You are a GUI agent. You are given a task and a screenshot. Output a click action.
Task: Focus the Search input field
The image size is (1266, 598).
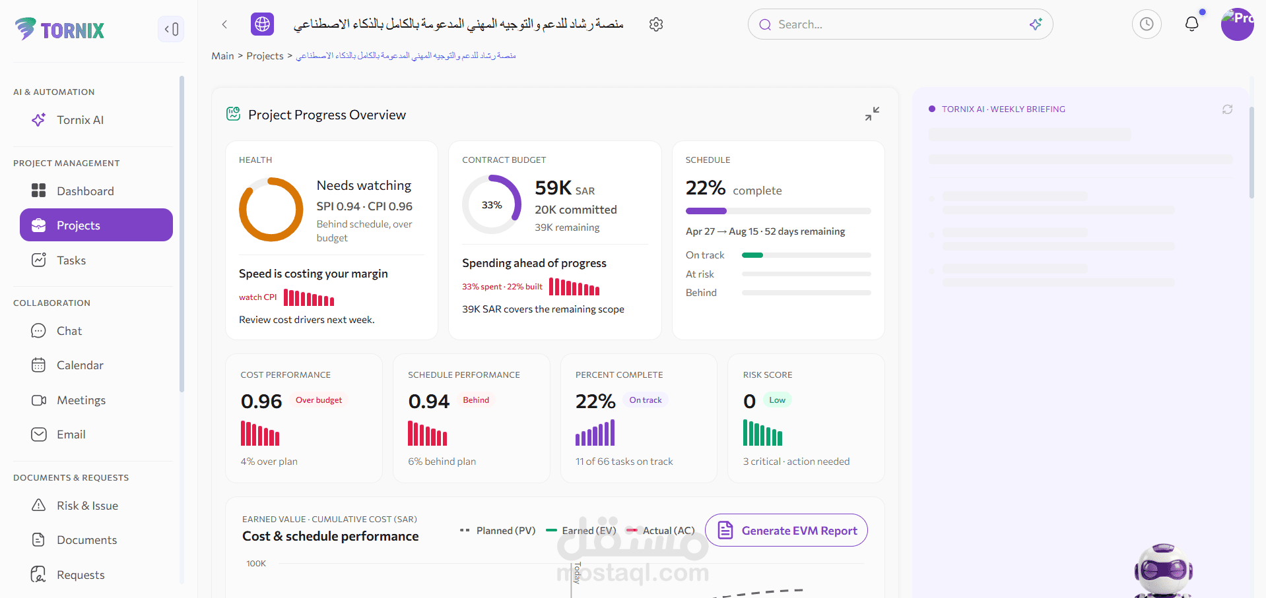(900, 24)
